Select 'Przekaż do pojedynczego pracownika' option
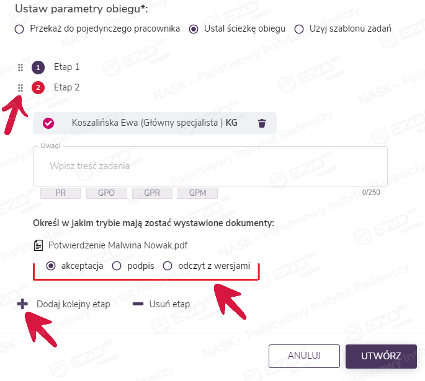This screenshot has width=425, height=381. tap(19, 28)
